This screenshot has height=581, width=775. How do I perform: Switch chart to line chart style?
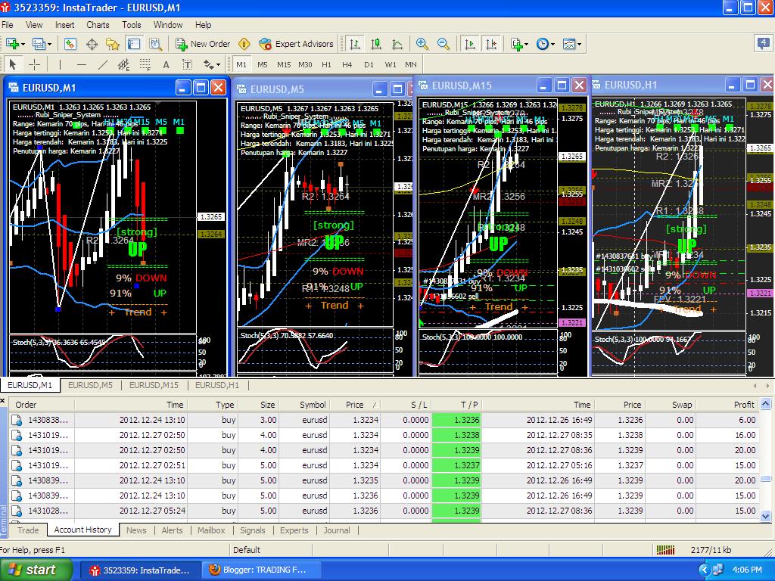(x=397, y=44)
